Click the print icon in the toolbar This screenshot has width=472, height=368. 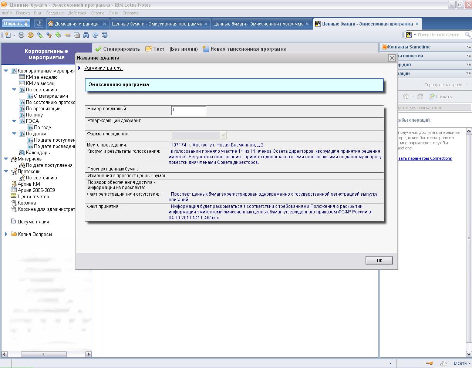(x=21, y=35)
